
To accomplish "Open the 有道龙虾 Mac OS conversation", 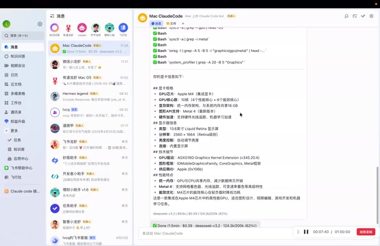I will (x=89, y=81).
